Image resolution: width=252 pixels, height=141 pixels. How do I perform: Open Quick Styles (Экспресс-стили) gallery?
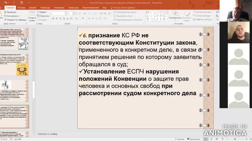[x=187, y=16]
